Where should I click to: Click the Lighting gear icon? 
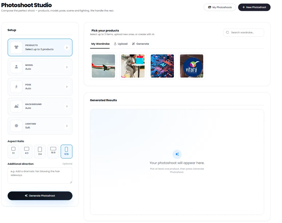[16, 126]
